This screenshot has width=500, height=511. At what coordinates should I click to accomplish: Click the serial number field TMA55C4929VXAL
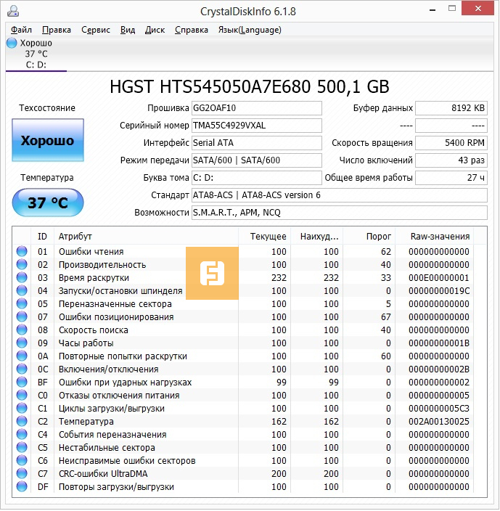[257, 126]
